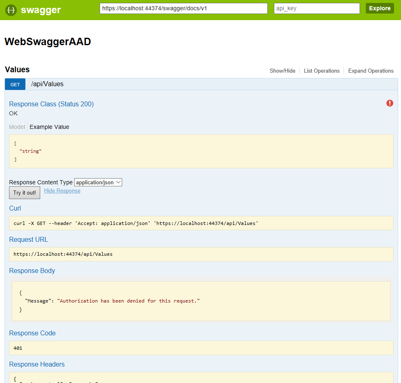This screenshot has width=401, height=383.
Task: Click the Values section heading
Action: 17,69
